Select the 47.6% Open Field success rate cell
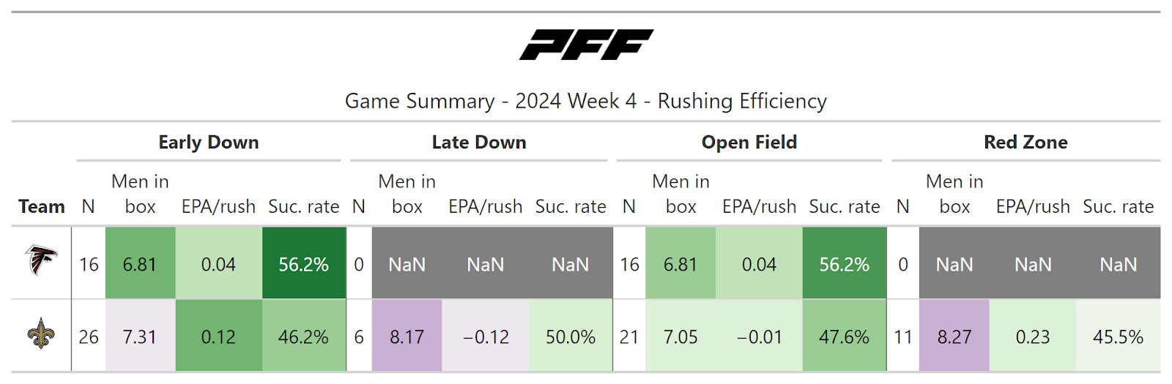The image size is (1172, 384). point(844,336)
